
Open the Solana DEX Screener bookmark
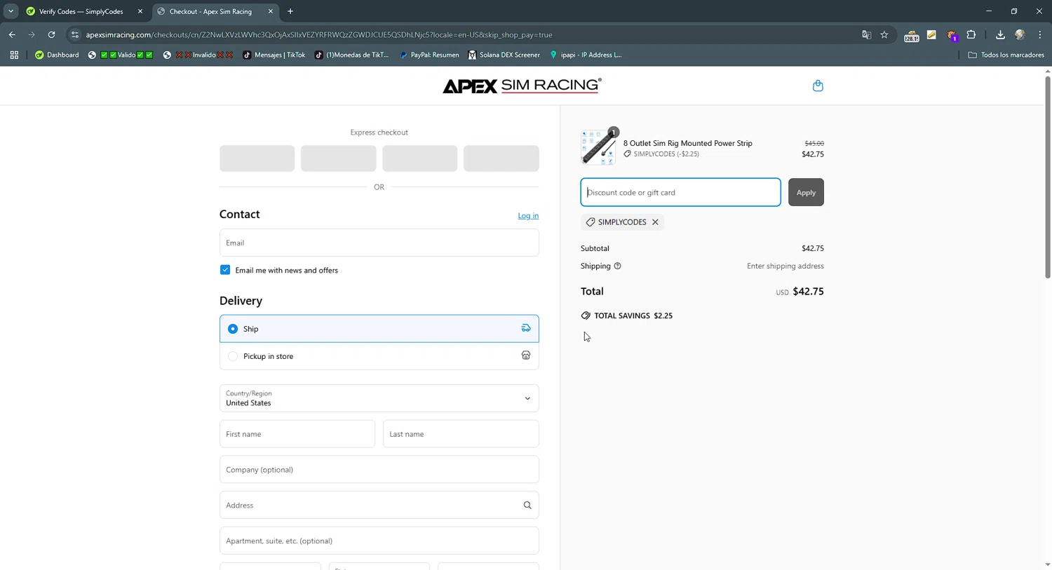[504, 55]
